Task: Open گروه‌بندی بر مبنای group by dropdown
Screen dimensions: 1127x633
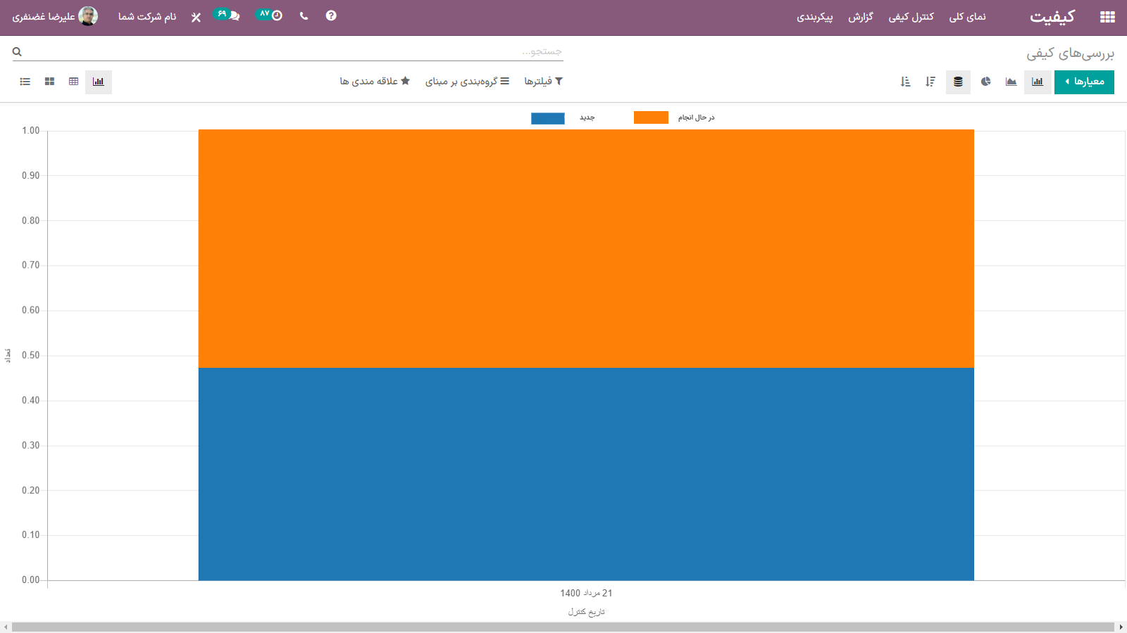Action: (467, 82)
